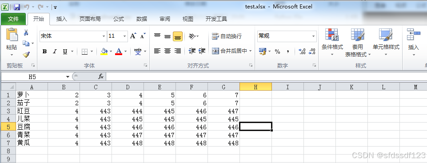427x163 pixels.
Task: Apply the yellow fill color bucket
Action: point(104,52)
